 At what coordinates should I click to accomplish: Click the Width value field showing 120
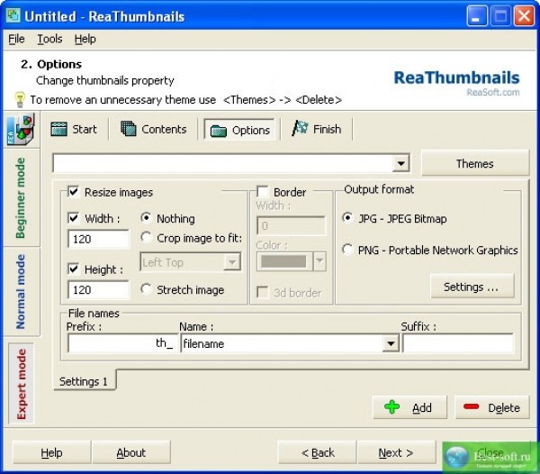click(98, 239)
